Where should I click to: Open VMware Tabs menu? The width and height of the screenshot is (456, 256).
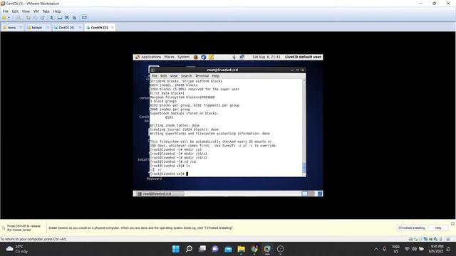coord(46,11)
